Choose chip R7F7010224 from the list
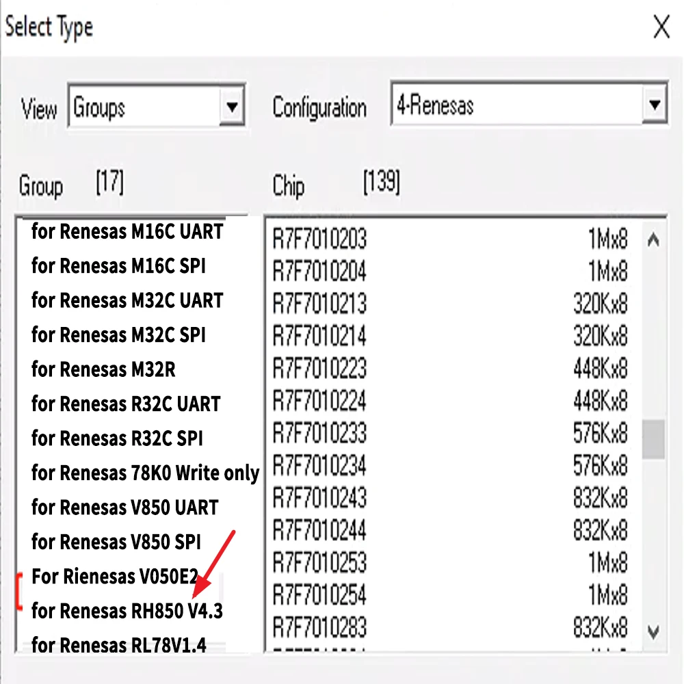 tap(321, 402)
